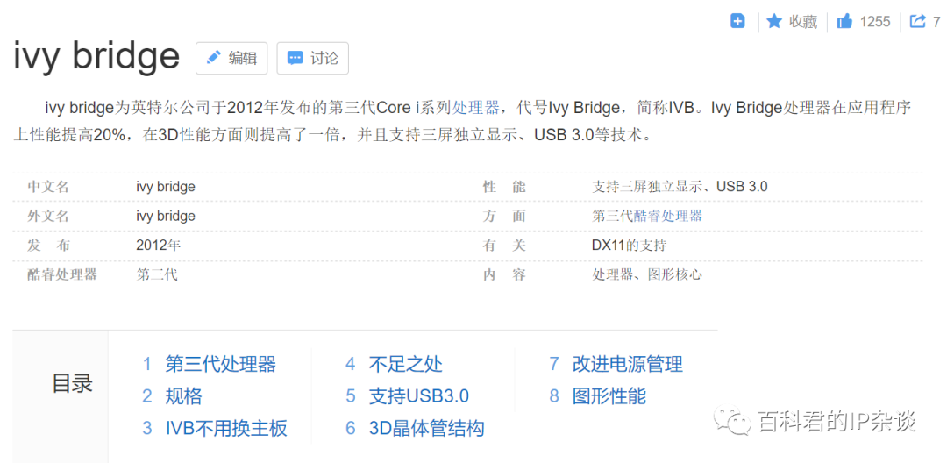
Task: Go to section IVB不用换主板
Action: (x=226, y=429)
